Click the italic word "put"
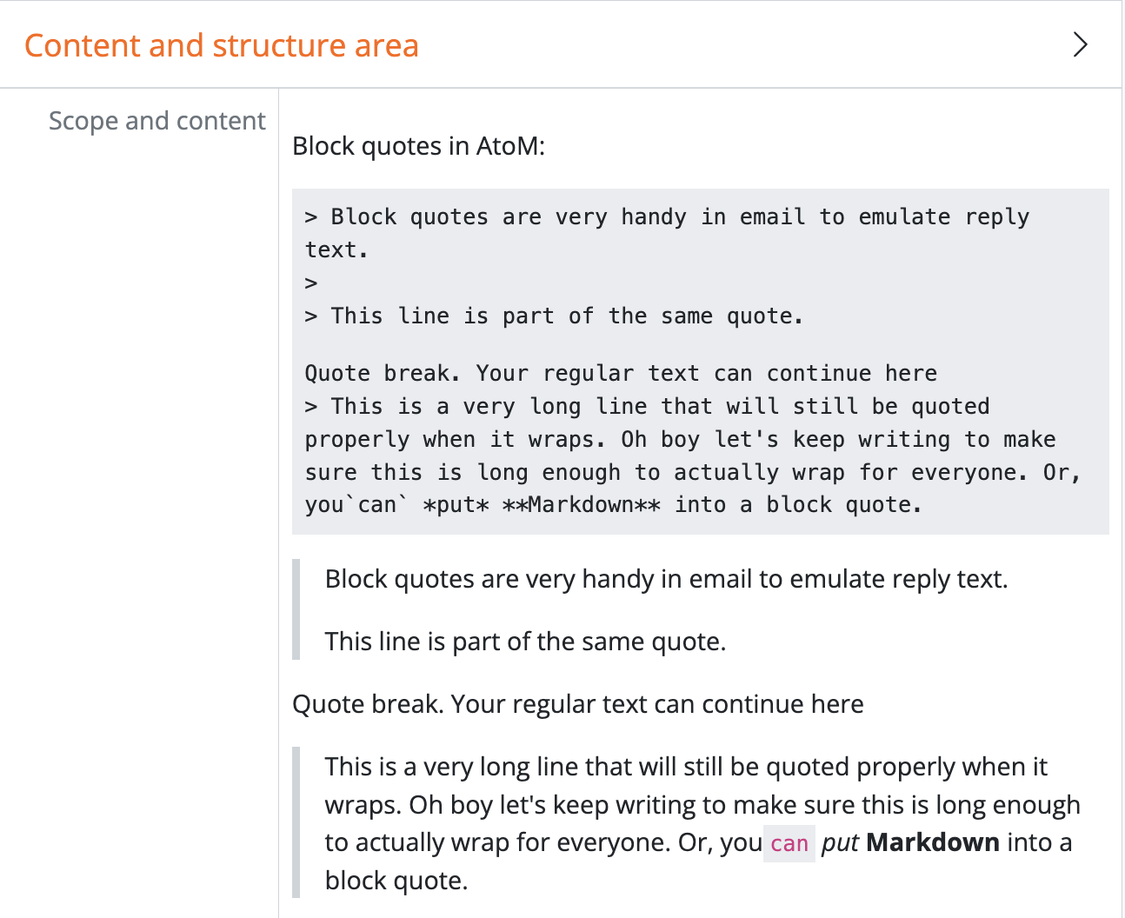The image size is (1125, 918). point(840,842)
